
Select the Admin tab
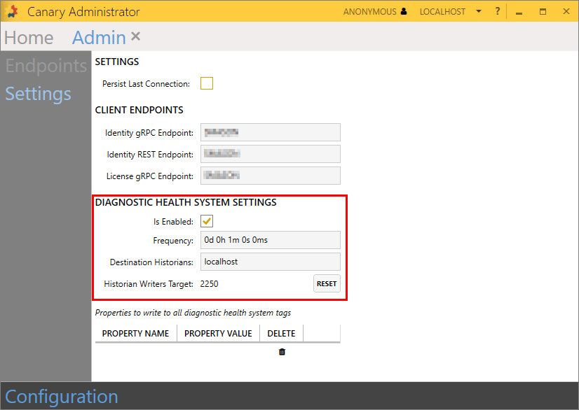[99, 38]
